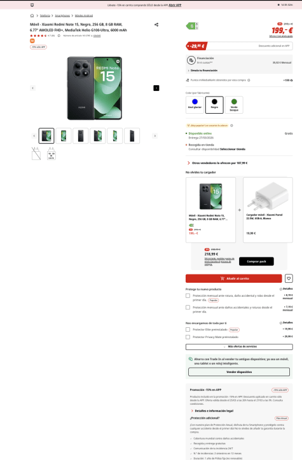This screenshot has width=302, height=460.
Task: Click the Comprar pack button
Action: 256,261
